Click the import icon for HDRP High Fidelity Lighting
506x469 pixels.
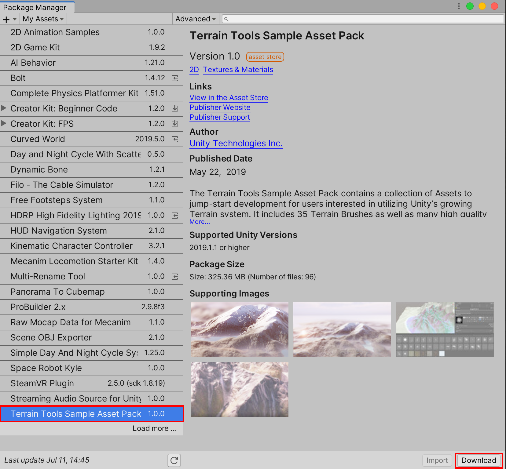(x=175, y=216)
